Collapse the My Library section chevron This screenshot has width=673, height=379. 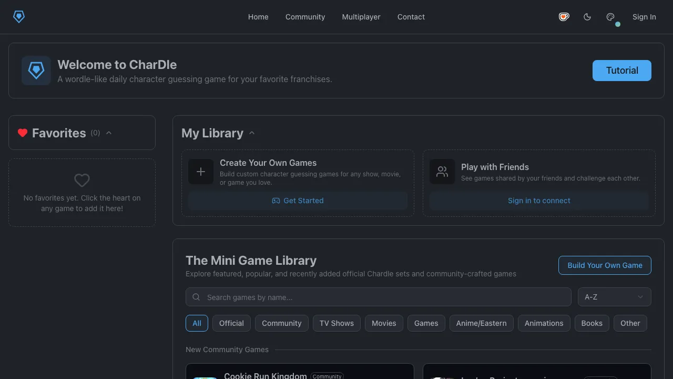pyautogui.click(x=252, y=133)
